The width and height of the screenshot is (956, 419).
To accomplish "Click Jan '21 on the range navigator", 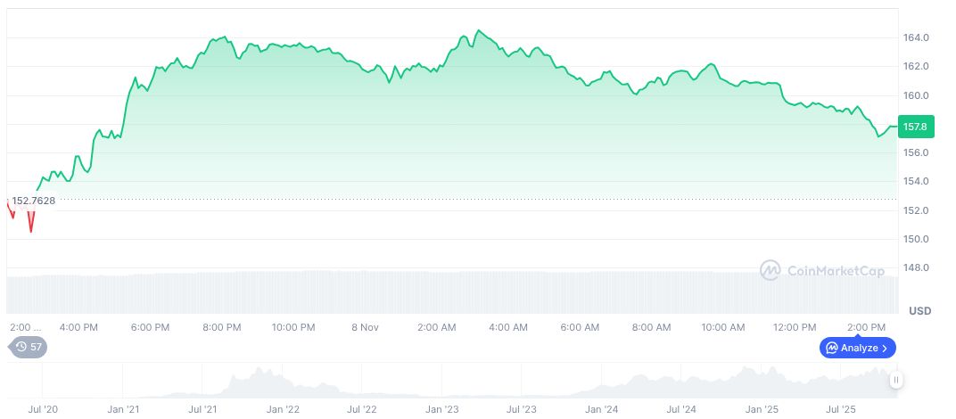I will point(123,409).
